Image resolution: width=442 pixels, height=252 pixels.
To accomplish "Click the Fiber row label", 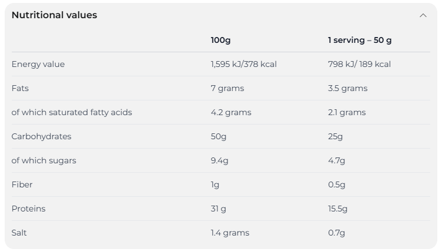I will pyautogui.click(x=22, y=184).
